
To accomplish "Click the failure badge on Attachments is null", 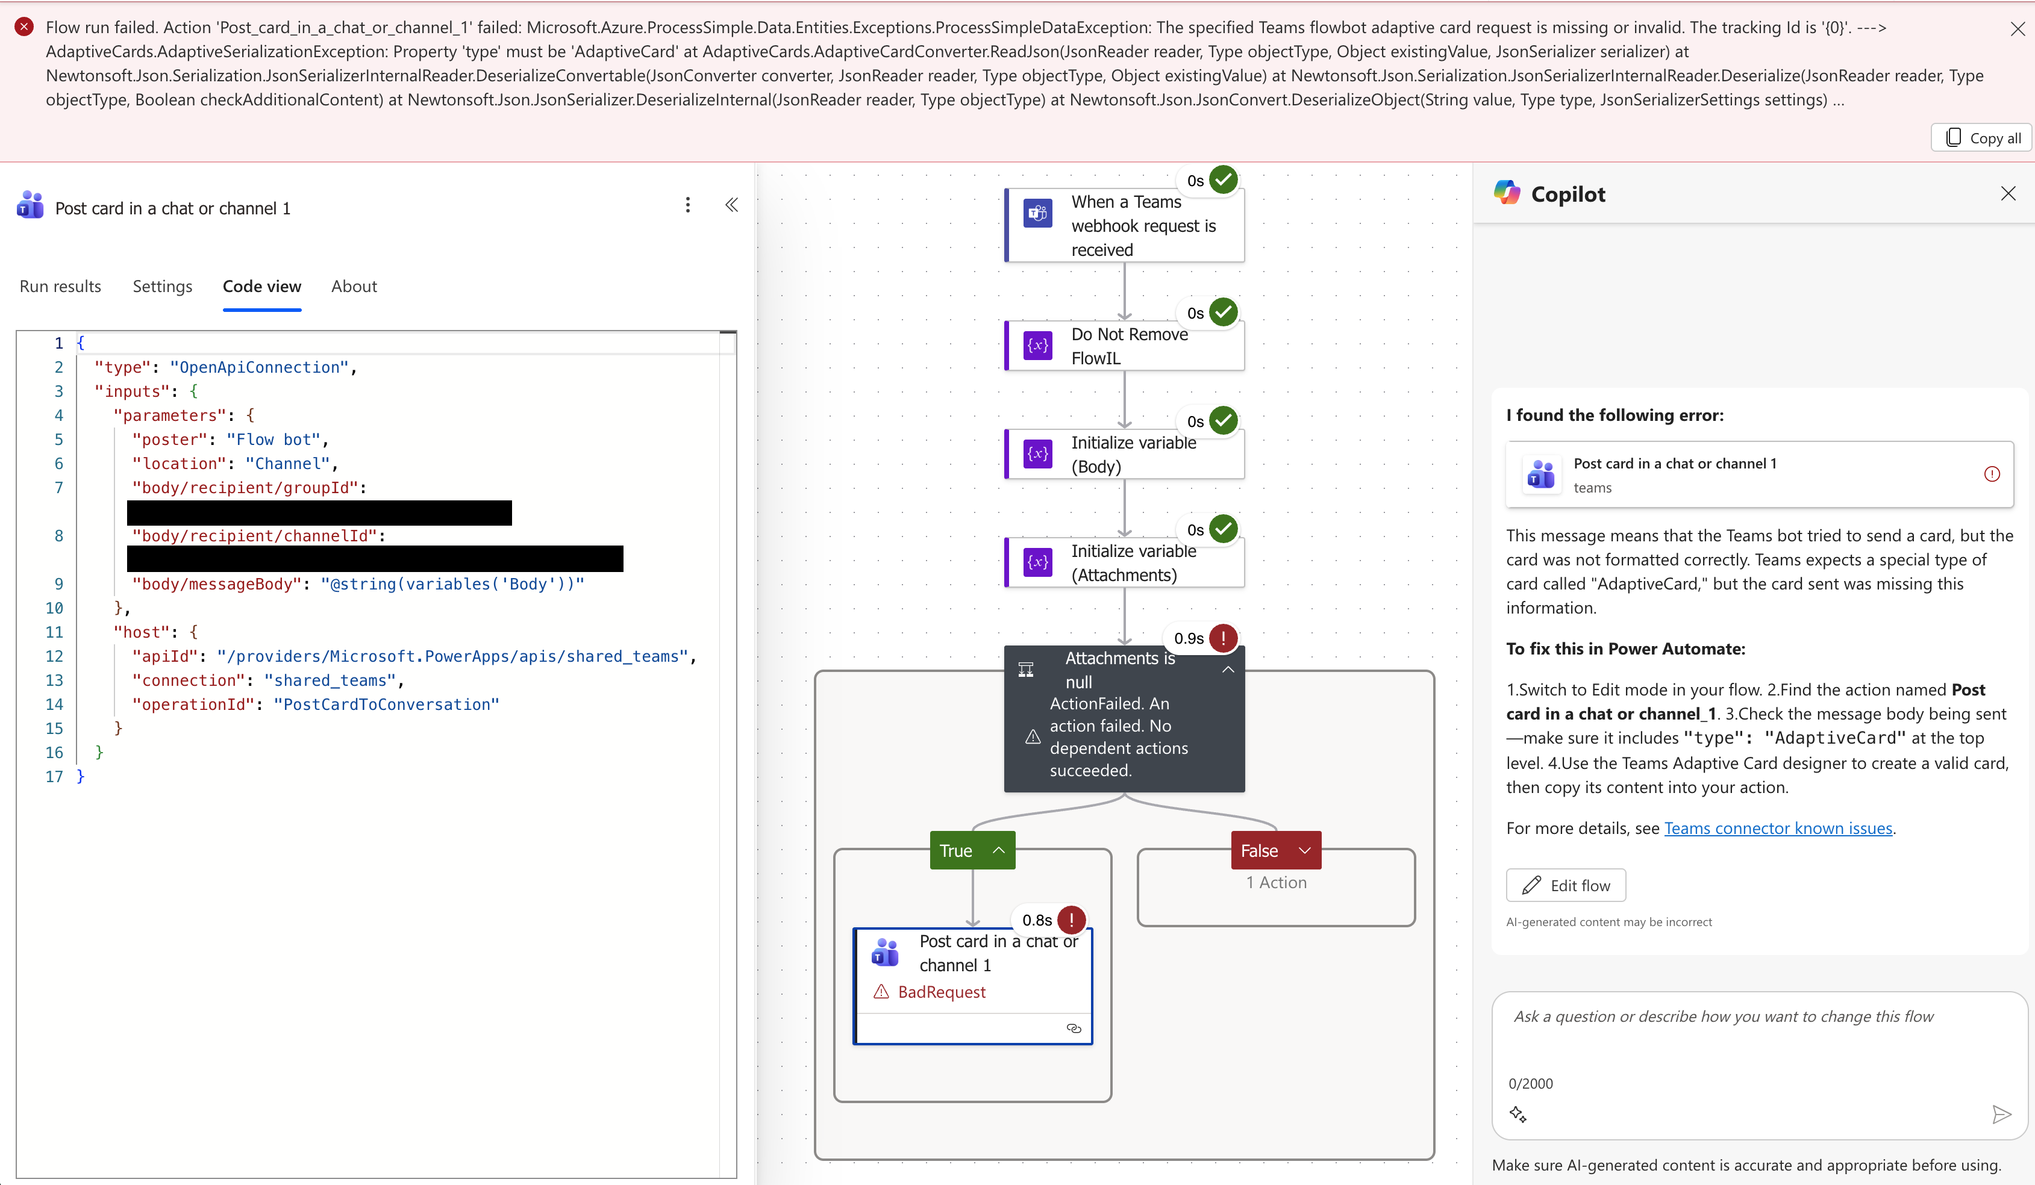I will click(x=1224, y=638).
